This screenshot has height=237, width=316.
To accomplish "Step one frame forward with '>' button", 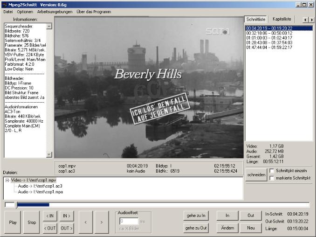I will coord(102,222).
